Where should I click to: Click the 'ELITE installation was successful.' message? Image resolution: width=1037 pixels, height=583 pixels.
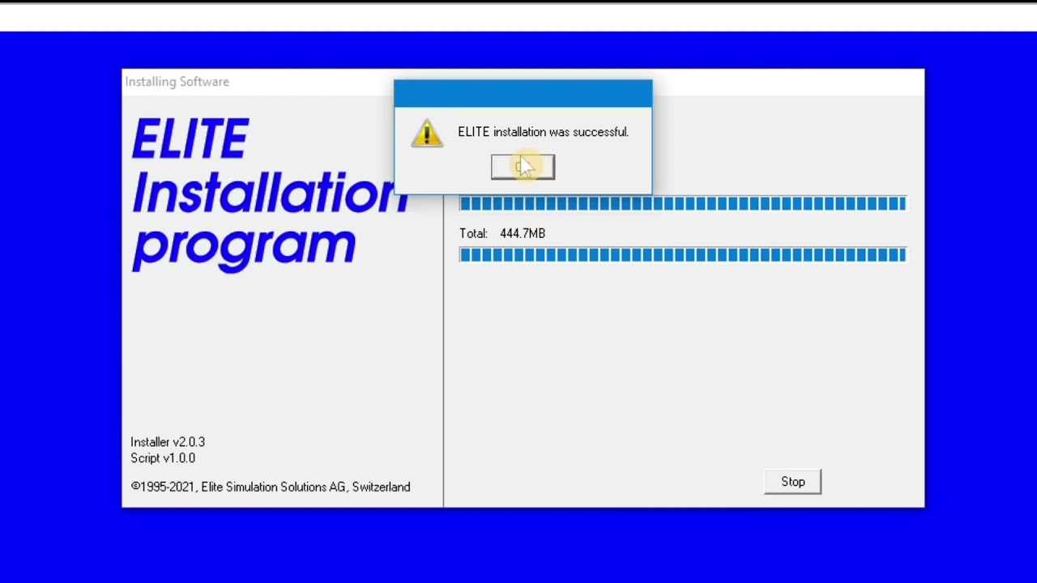click(x=543, y=132)
